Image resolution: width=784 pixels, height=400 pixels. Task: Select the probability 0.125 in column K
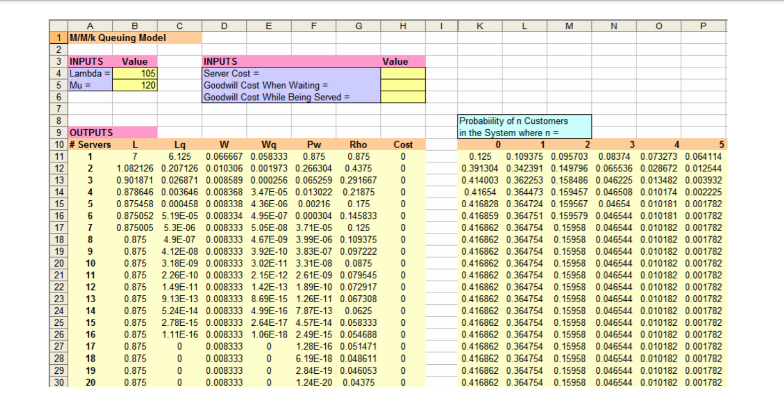coord(480,156)
